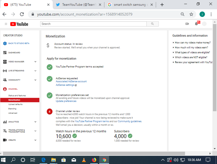217x164 pixels.
Task: Expand the Community section
Action: tap(36, 80)
